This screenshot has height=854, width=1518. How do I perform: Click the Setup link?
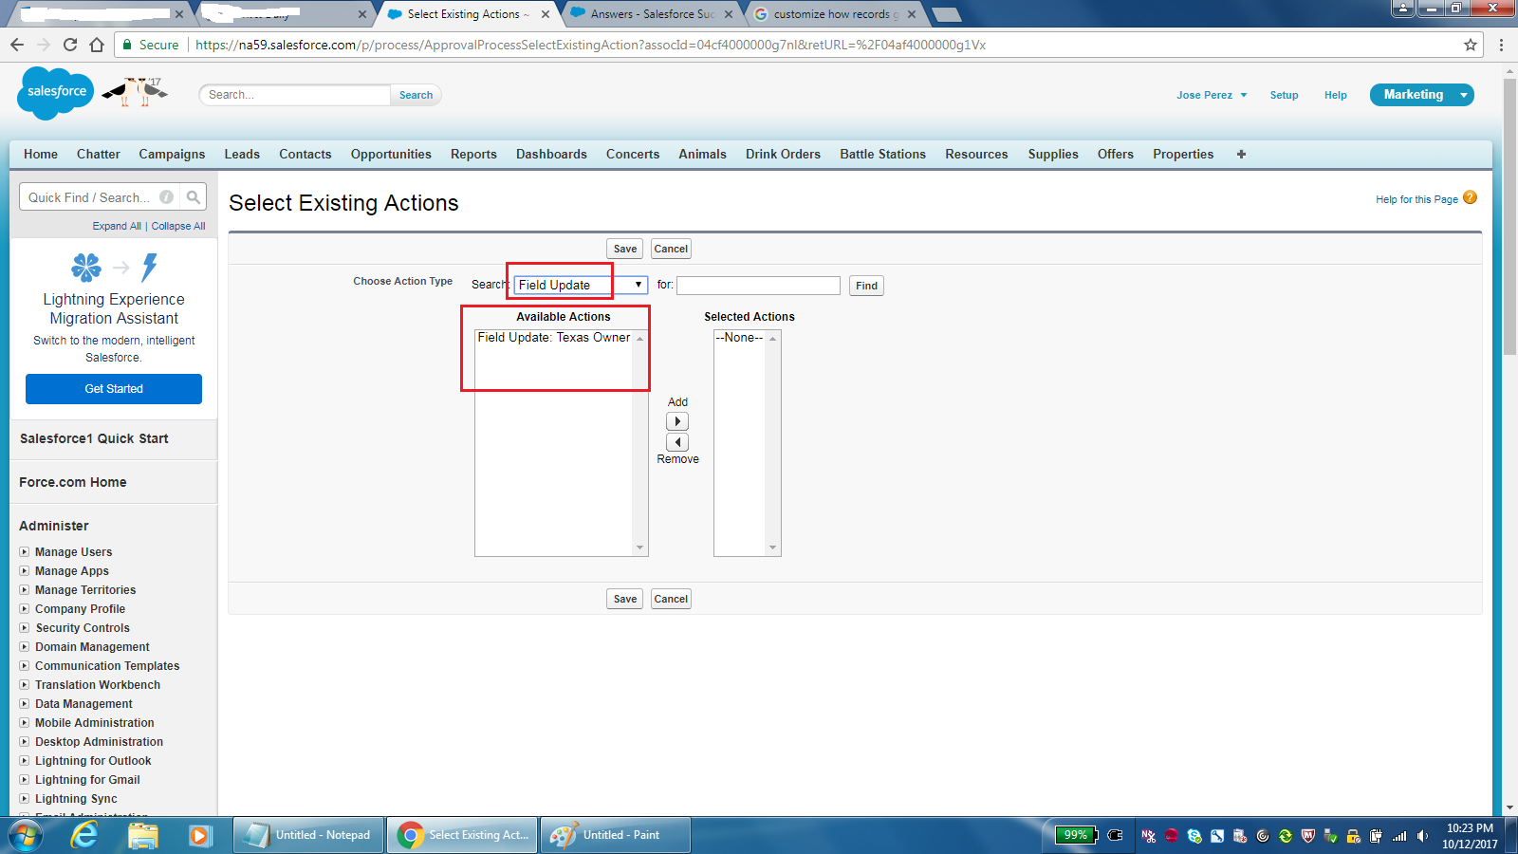(1284, 95)
